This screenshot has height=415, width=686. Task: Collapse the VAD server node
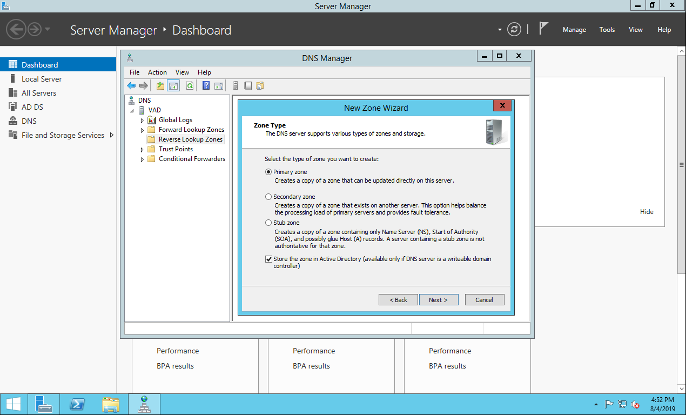pos(132,110)
